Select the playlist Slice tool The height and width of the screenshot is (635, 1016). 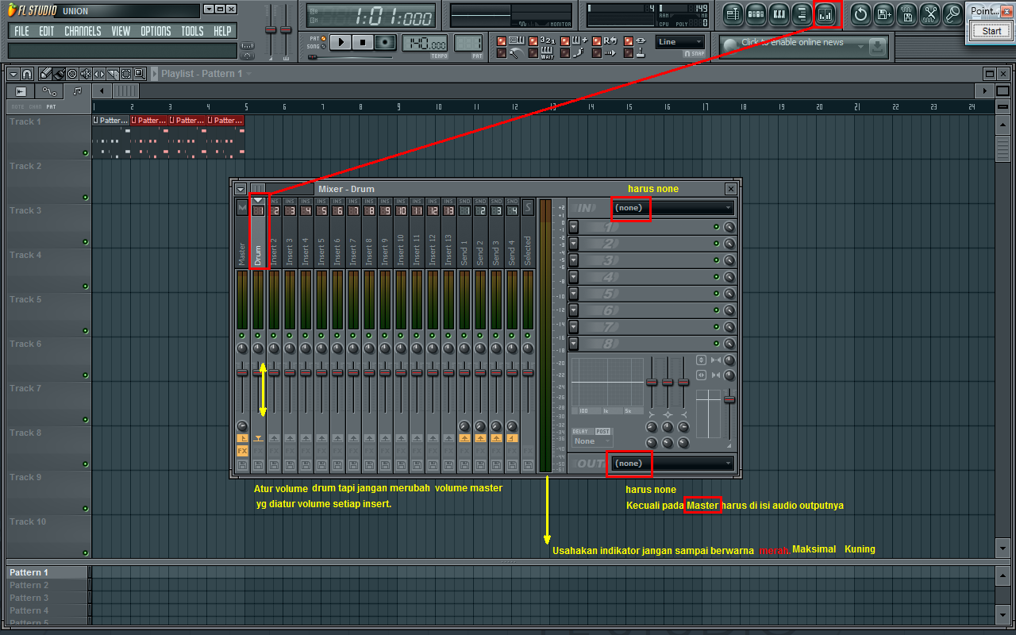113,74
